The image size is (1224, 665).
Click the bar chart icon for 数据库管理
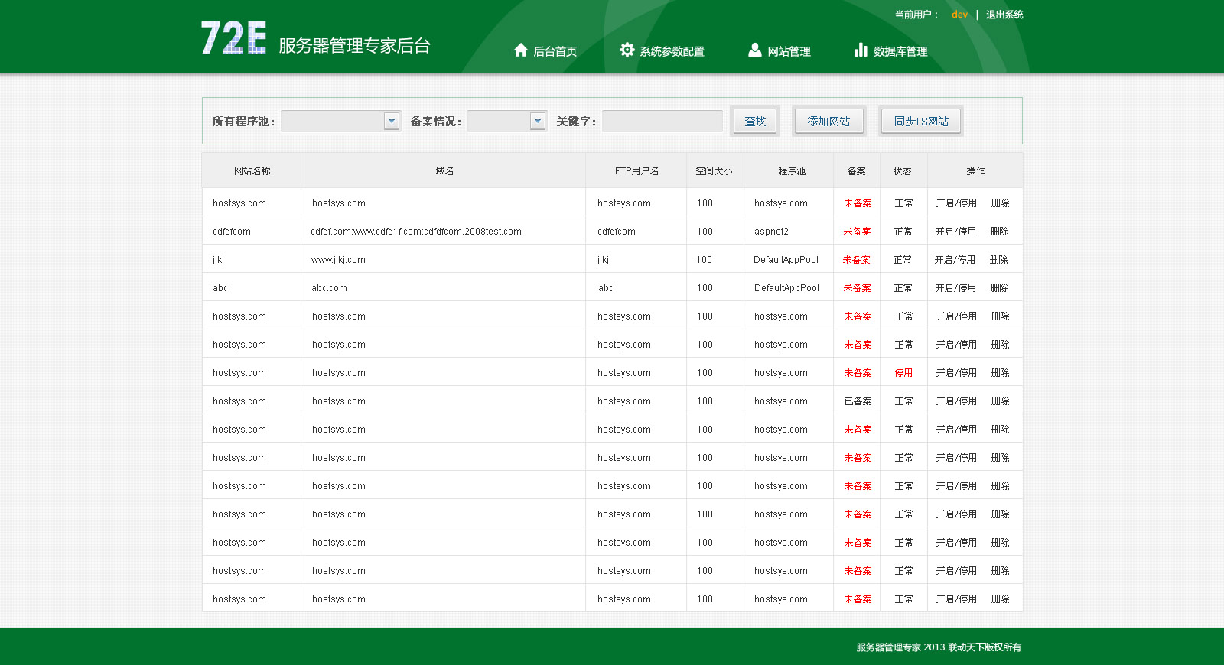[x=861, y=50]
